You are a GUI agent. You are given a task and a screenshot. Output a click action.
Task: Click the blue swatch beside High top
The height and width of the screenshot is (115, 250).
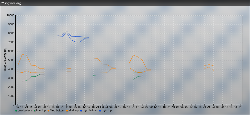[100, 111]
